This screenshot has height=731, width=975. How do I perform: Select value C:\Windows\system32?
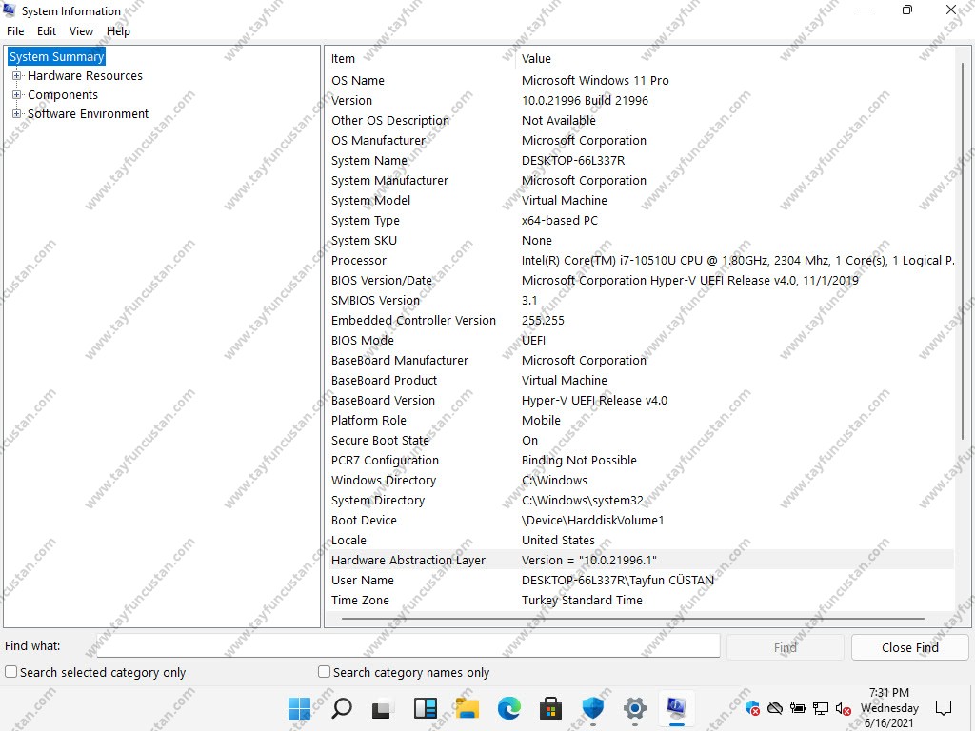pos(582,501)
